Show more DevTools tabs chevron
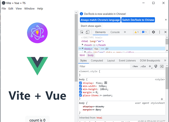Image resolution: width=169 pixels, height=122 pixels. click(x=125, y=32)
